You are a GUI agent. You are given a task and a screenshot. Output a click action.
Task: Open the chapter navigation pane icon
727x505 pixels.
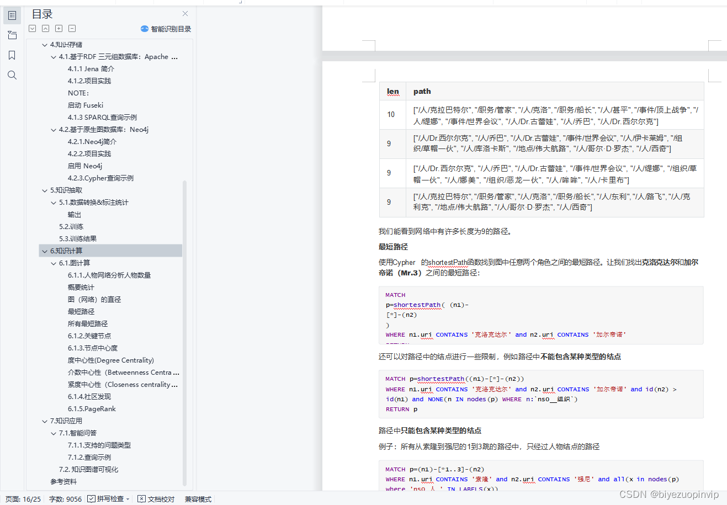coord(12,35)
